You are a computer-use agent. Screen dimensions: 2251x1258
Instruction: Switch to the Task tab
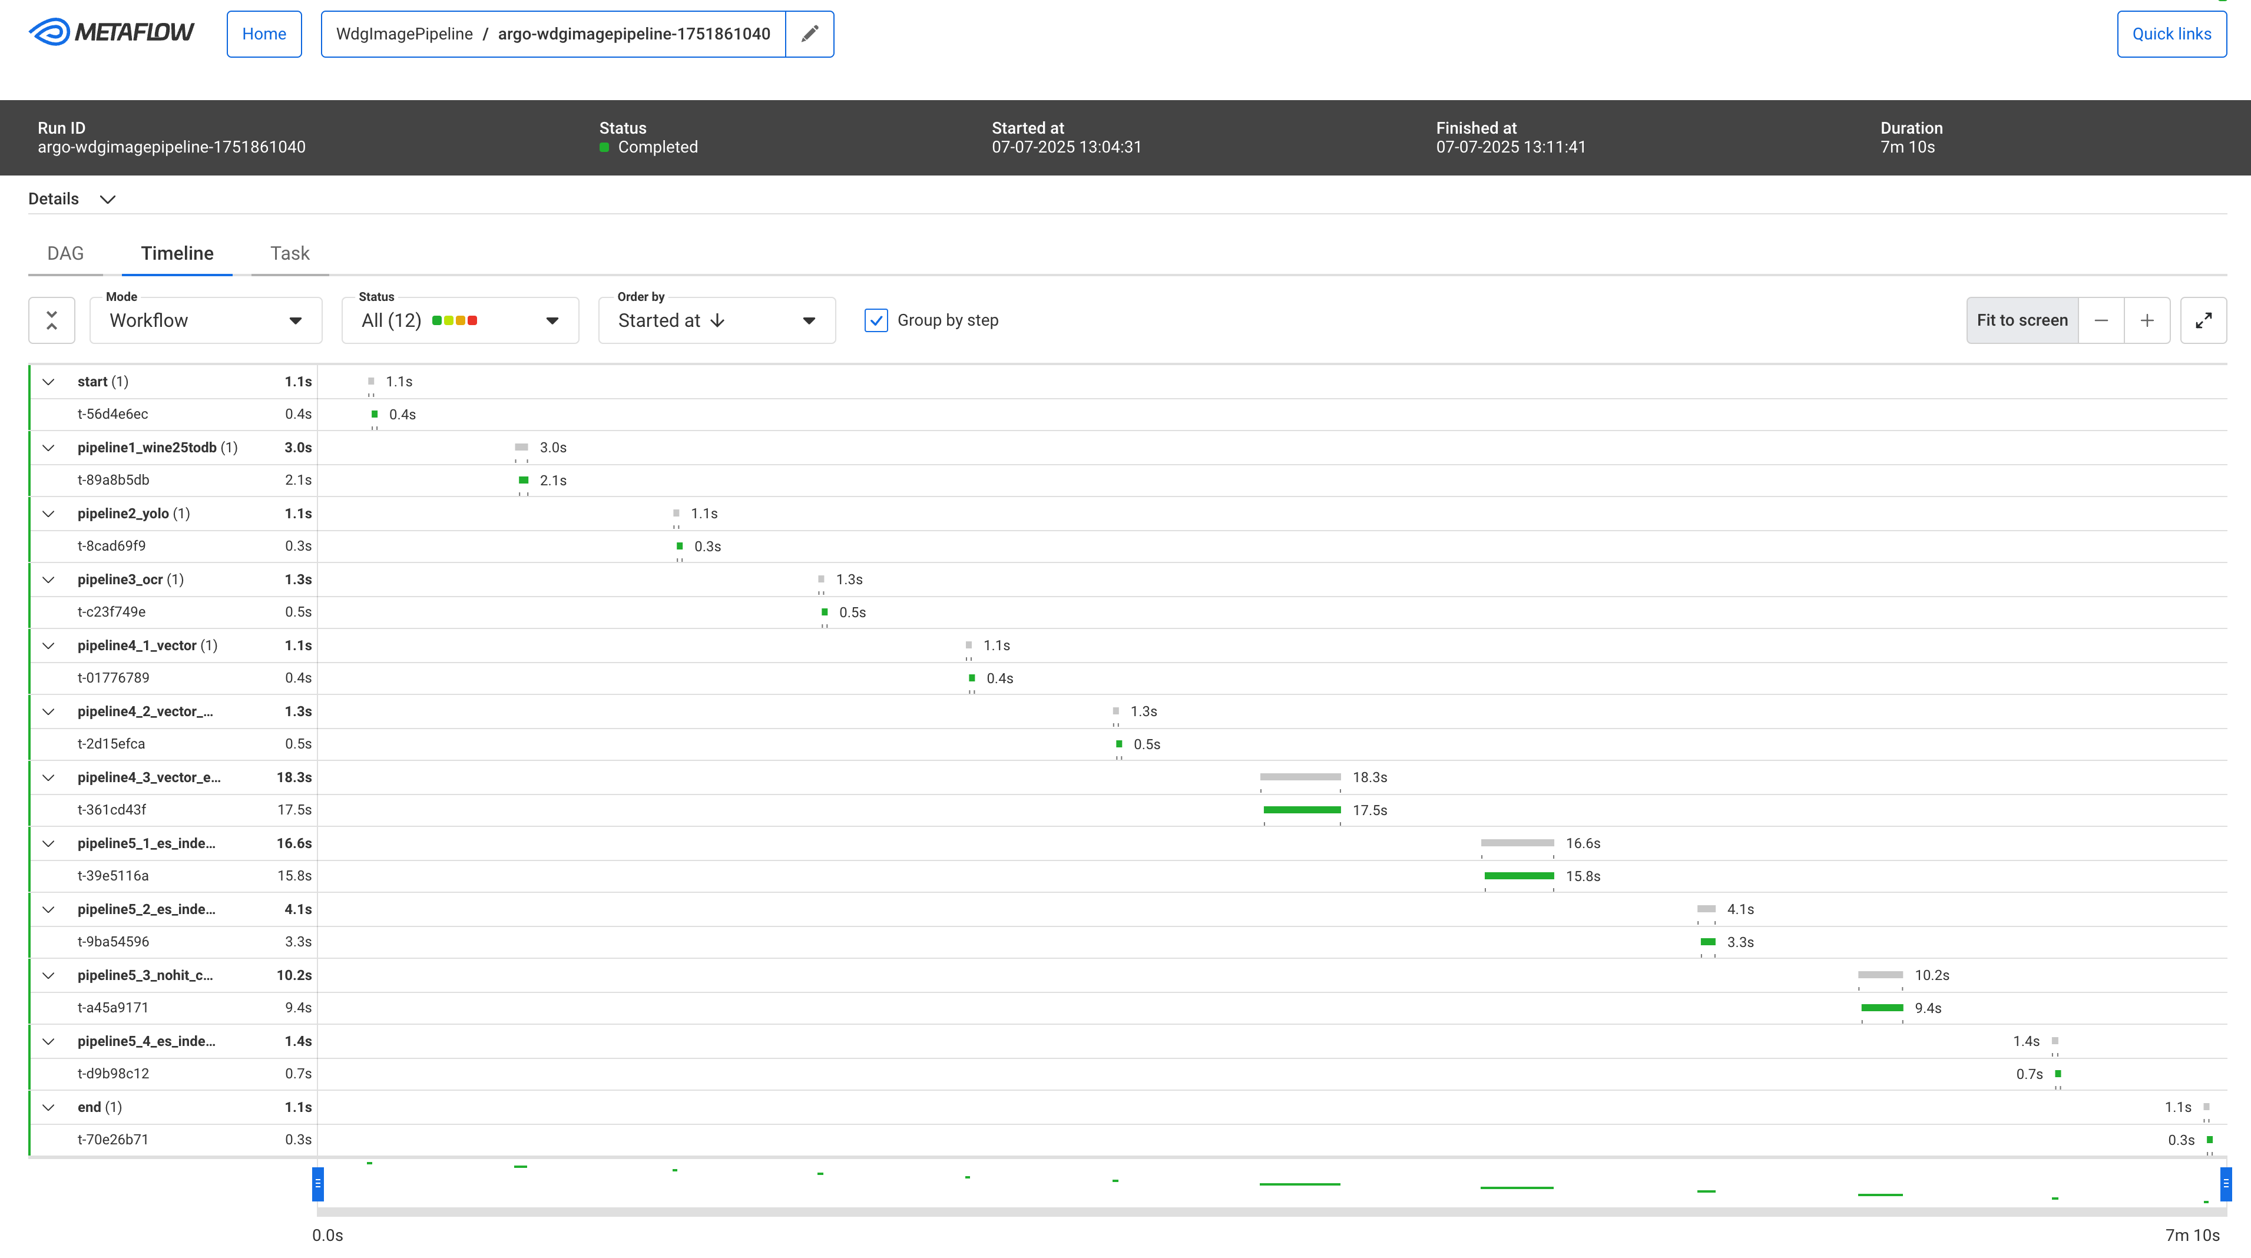(x=289, y=253)
